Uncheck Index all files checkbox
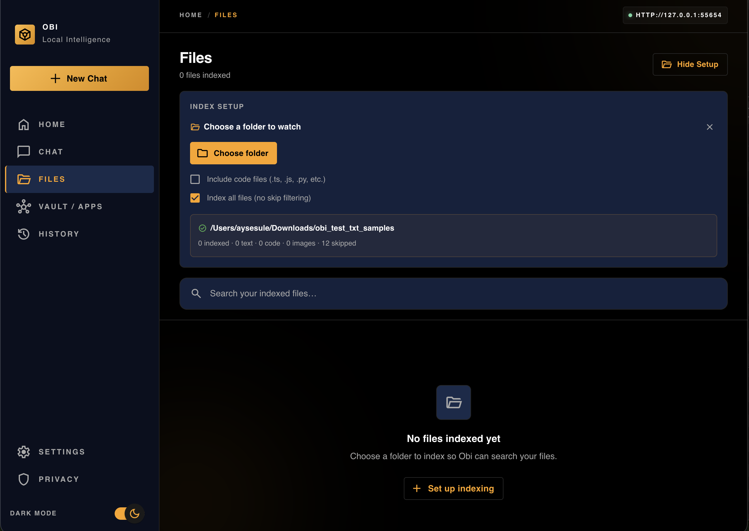Screen dimensions: 749x531 pyautogui.click(x=195, y=198)
